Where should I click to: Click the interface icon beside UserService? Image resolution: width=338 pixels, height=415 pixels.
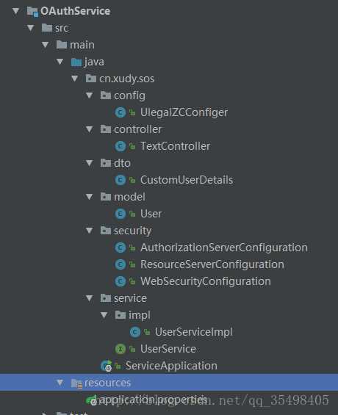(x=121, y=349)
